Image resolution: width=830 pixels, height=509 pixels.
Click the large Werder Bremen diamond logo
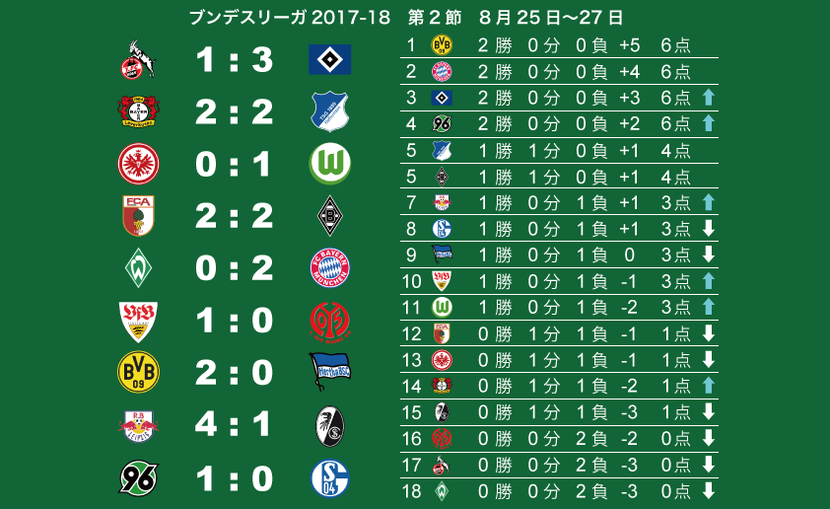coord(138,267)
